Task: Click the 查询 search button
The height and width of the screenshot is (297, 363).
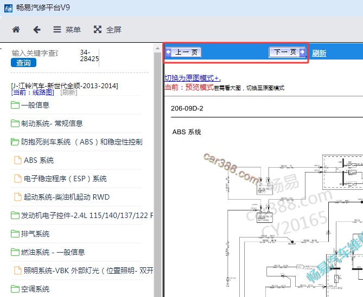Action: 24,63
